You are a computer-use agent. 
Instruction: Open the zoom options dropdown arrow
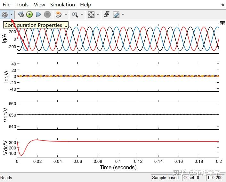pyautogui.click(x=82, y=14)
